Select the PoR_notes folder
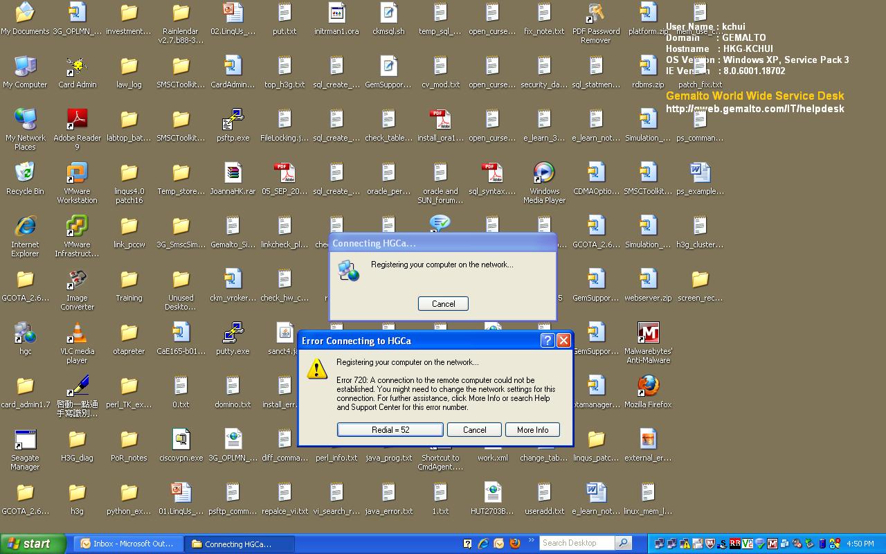 click(x=129, y=445)
